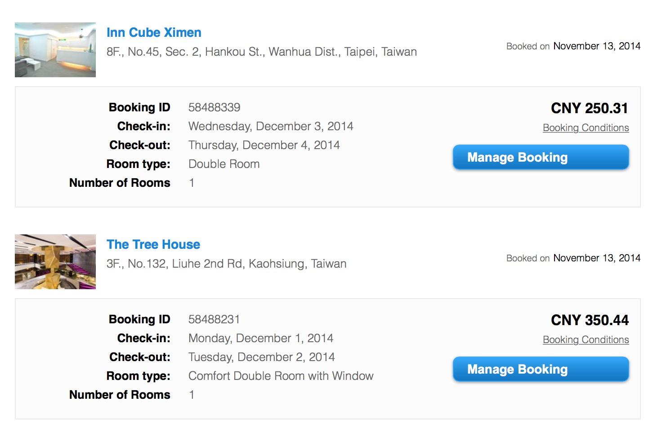Click booking ID number 58488231
This screenshot has height=432, width=653.
[214, 319]
